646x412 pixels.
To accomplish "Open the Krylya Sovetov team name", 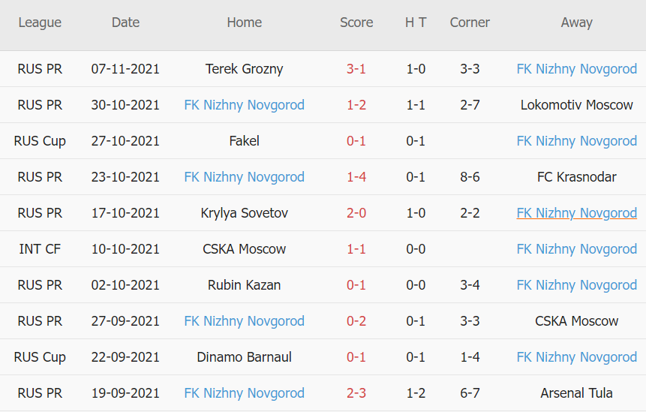I will pos(244,213).
